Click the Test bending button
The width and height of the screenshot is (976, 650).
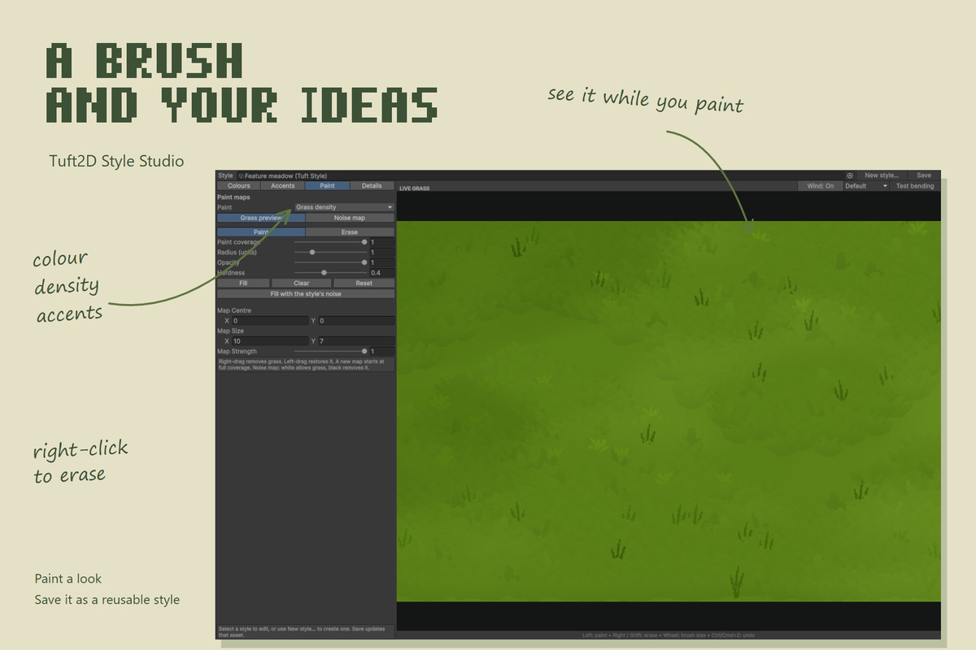pos(915,186)
